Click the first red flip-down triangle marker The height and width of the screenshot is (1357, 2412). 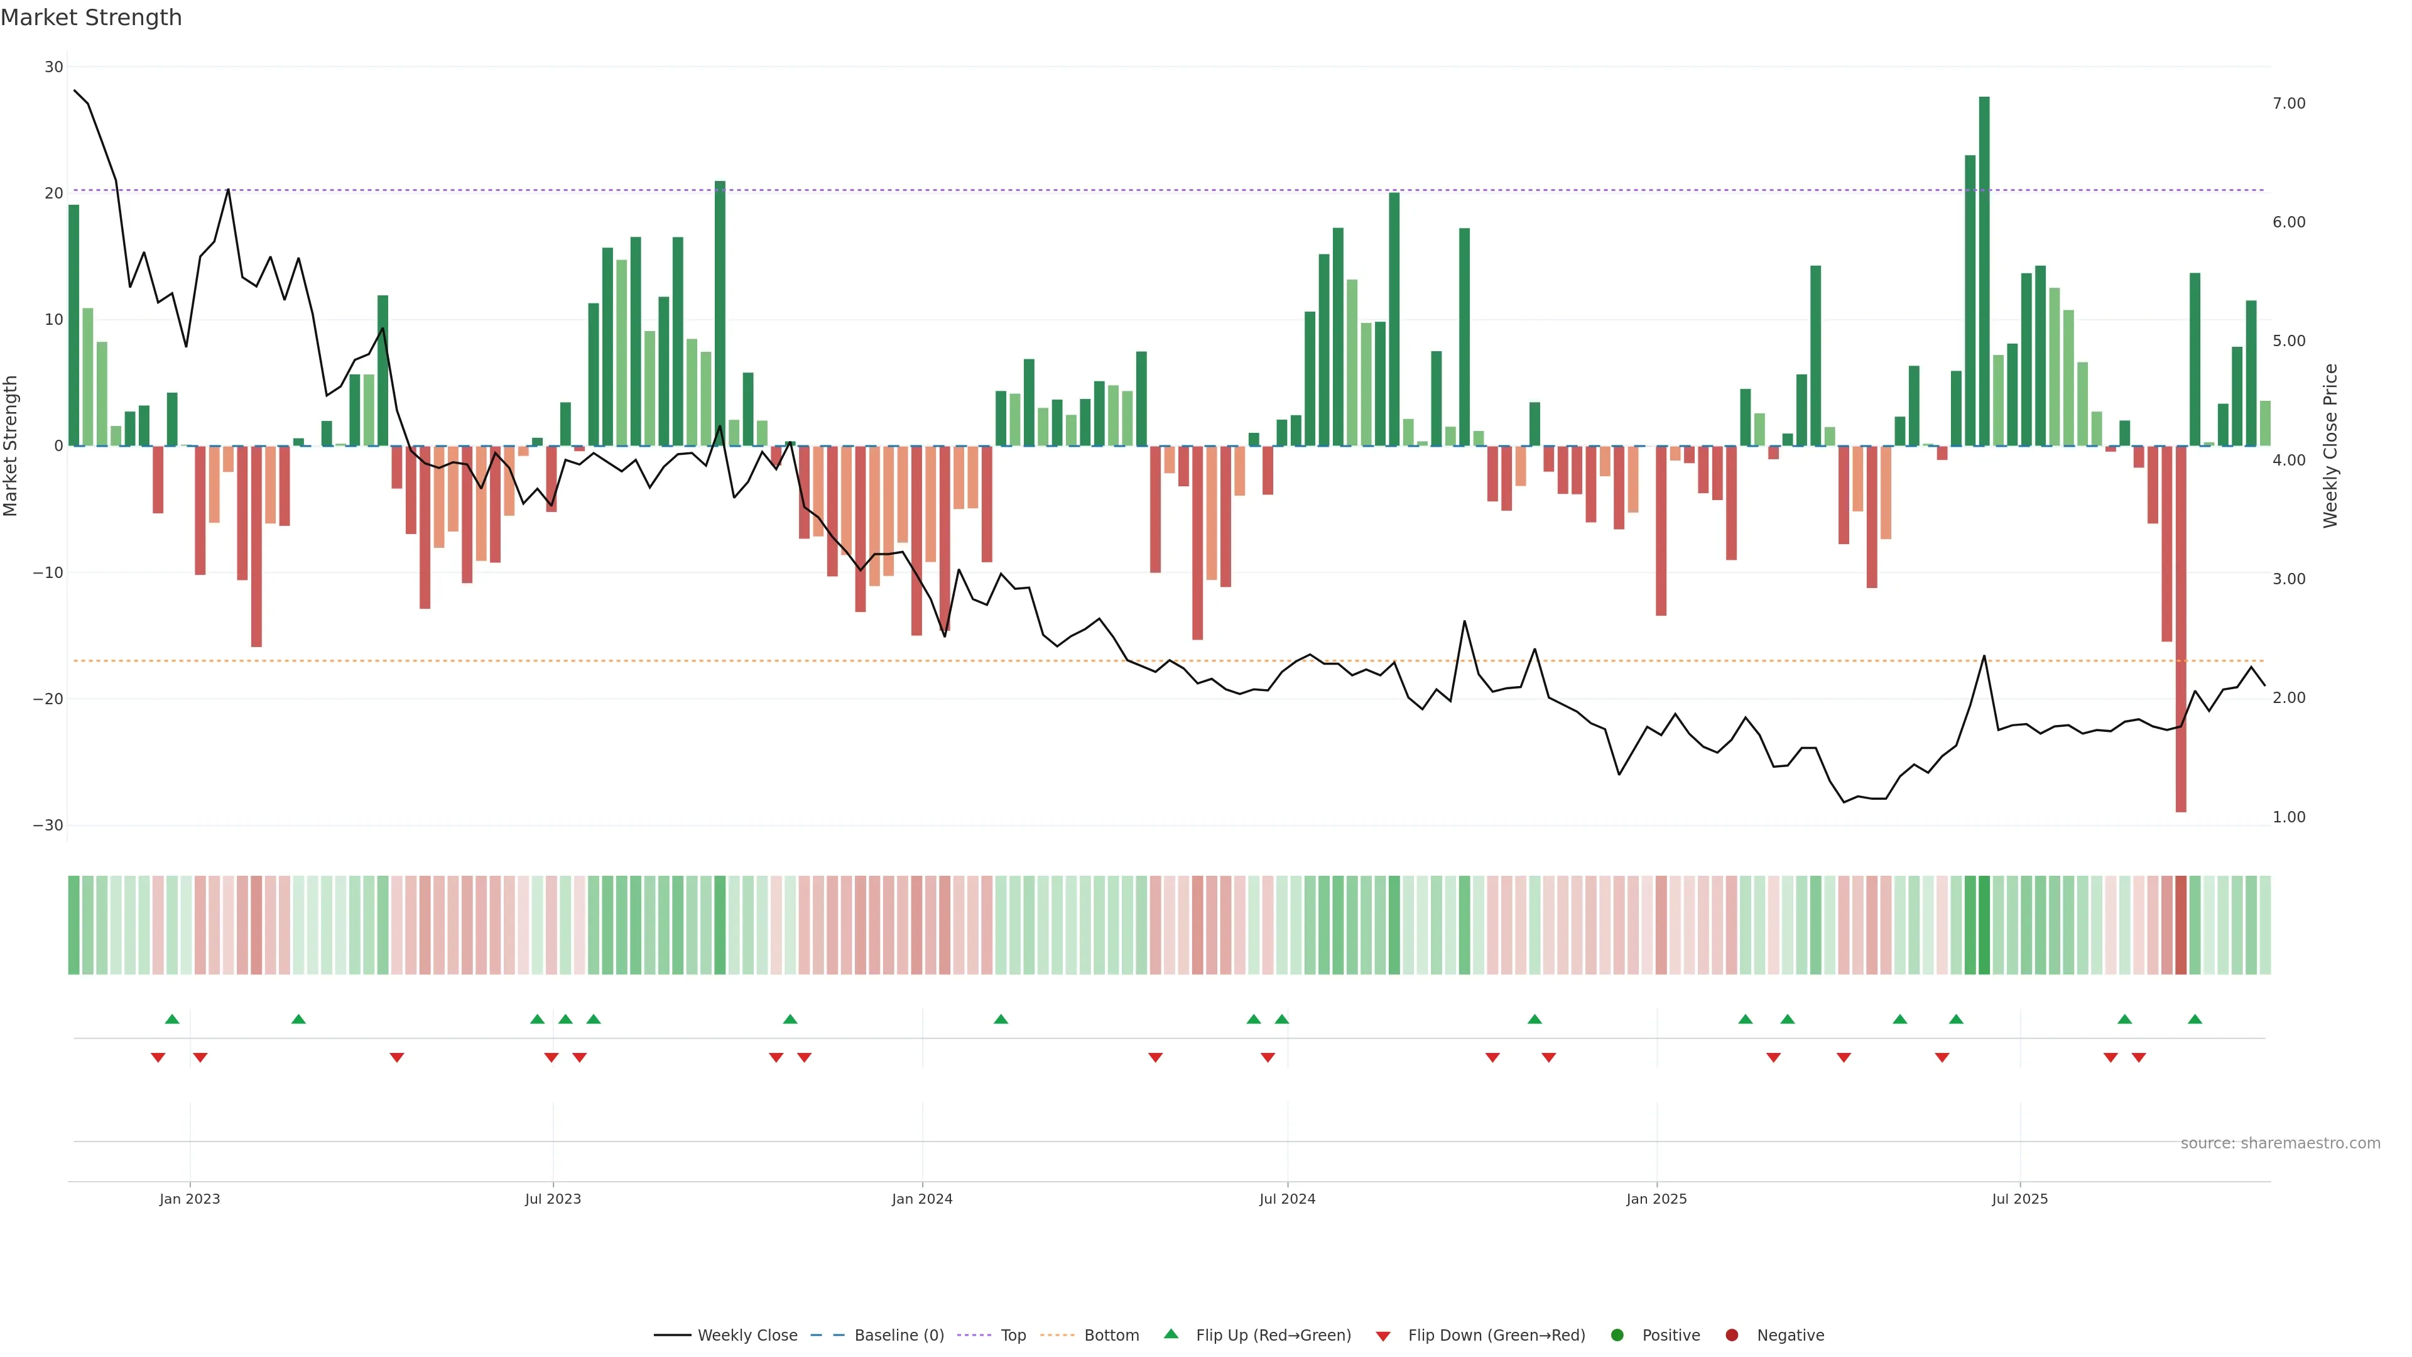(x=157, y=1057)
